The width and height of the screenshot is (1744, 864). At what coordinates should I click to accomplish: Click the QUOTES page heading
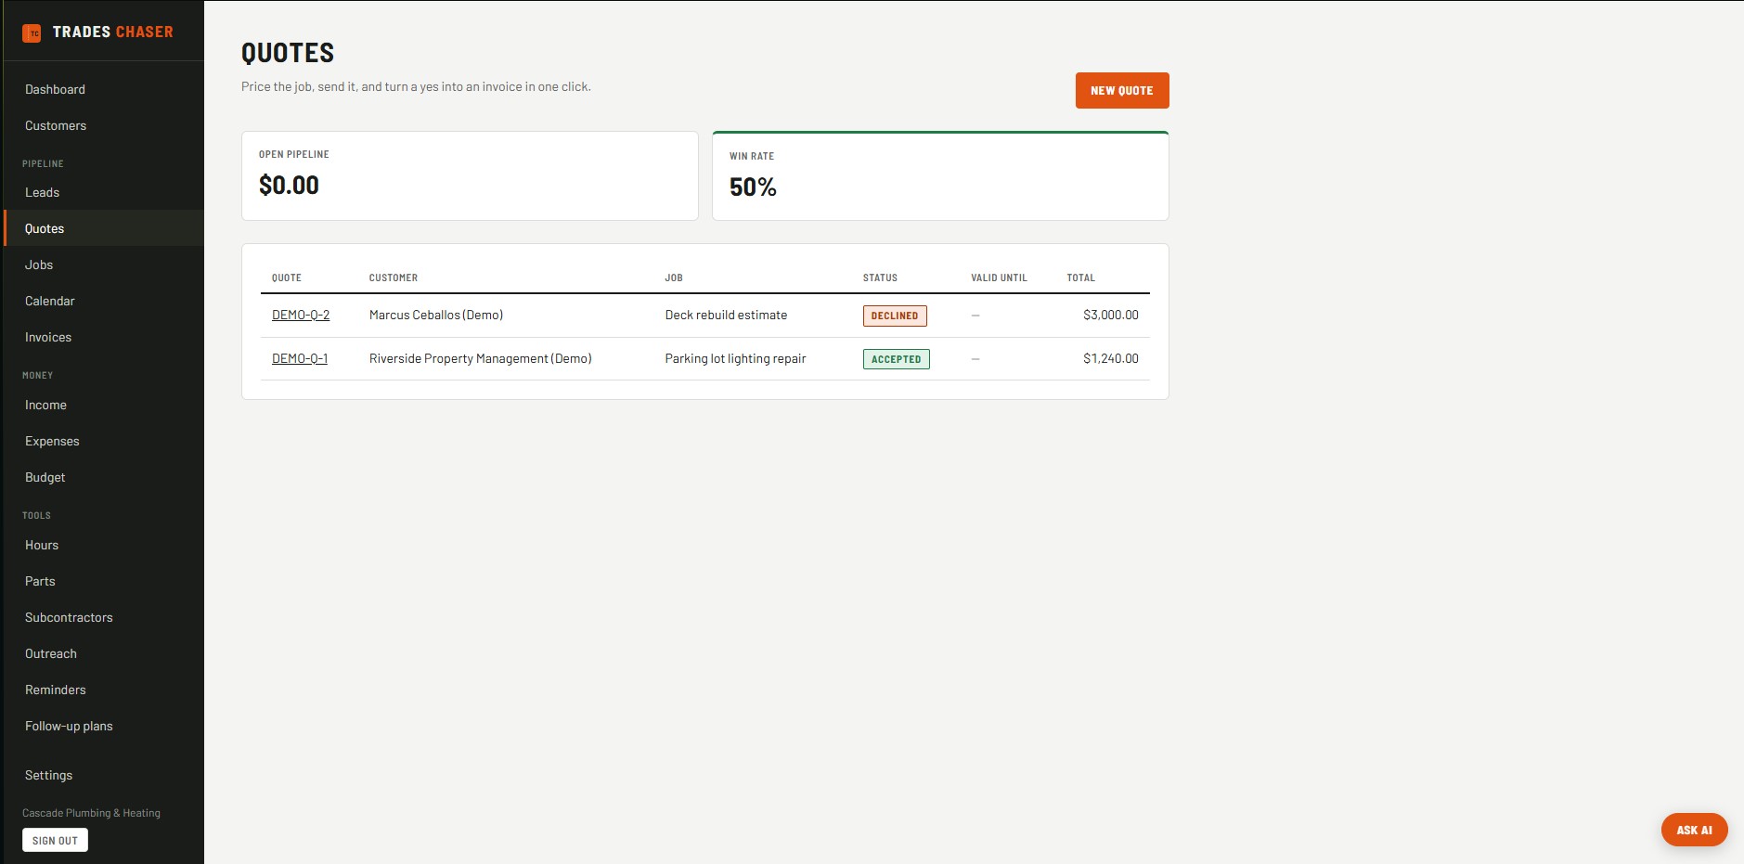click(x=288, y=53)
